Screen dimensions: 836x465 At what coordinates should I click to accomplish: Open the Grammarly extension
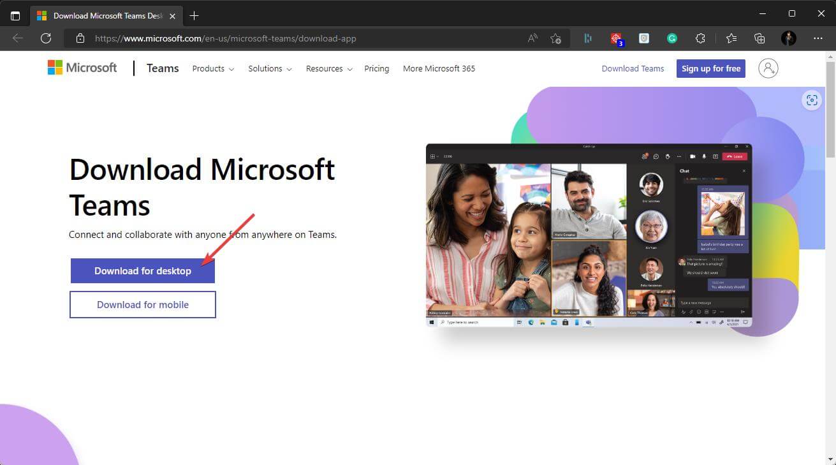672,38
